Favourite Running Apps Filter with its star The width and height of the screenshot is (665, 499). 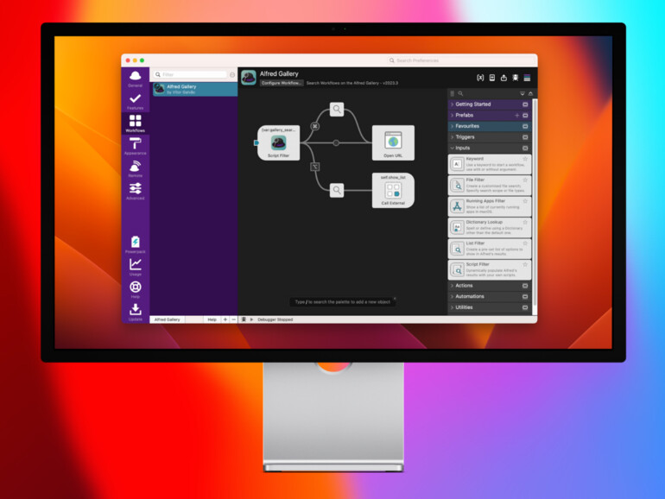[x=525, y=201]
